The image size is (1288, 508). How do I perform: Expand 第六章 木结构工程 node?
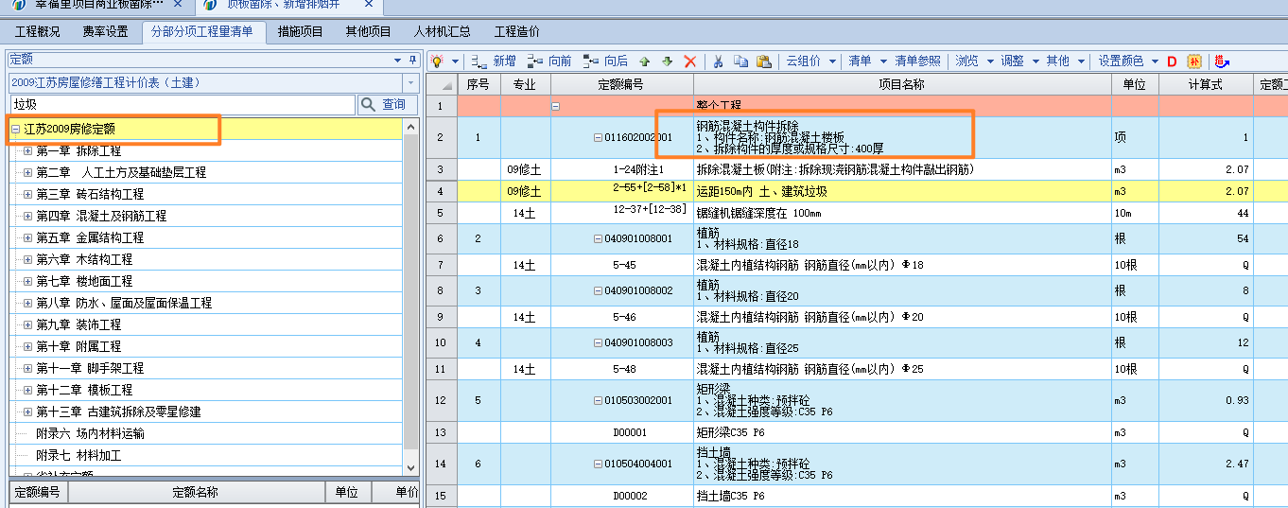pyautogui.click(x=27, y=259)
